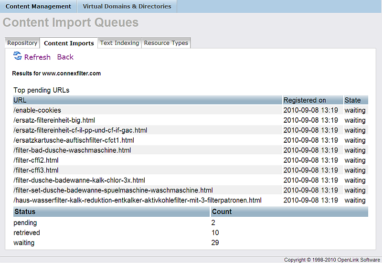This screenshot has width=382, height=263.
Task: Click the Refresh arrows icon
Action: (x=18, y=56)
